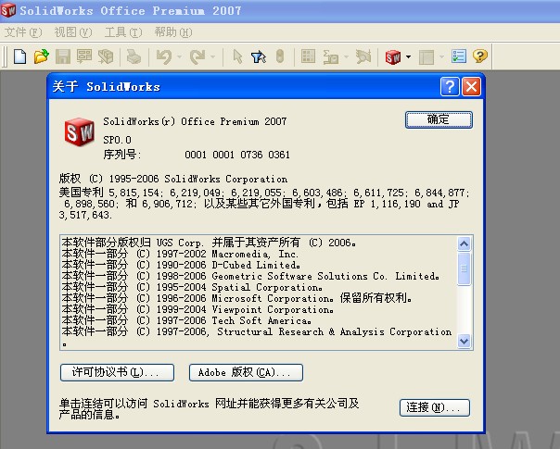Viewport: 560px width, 449px height.
Task: Click the Redo arrow icon
Action: [197, 56]
